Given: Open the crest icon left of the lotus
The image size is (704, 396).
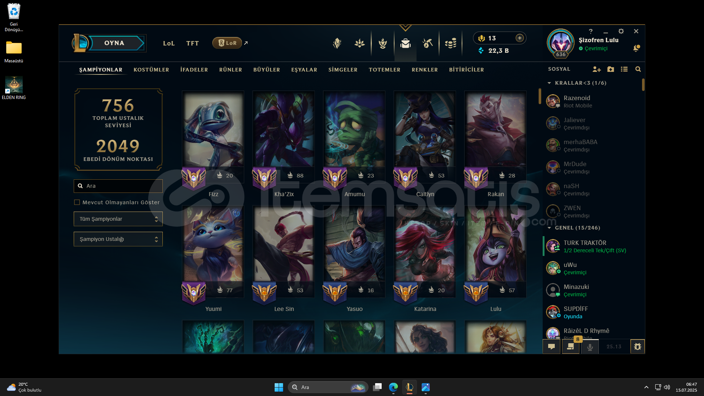Looking at the screenshot, I should (x=337, y=44).
